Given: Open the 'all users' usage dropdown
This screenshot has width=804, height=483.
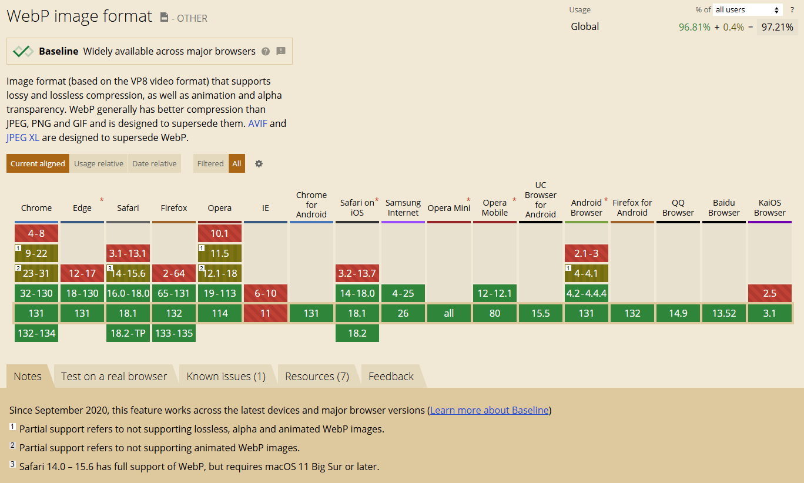Looking at the screenshot, I should (x=747, y=9).
